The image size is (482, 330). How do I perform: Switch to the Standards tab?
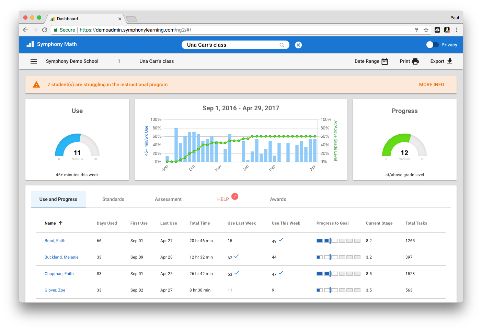[x=113, y=199]
